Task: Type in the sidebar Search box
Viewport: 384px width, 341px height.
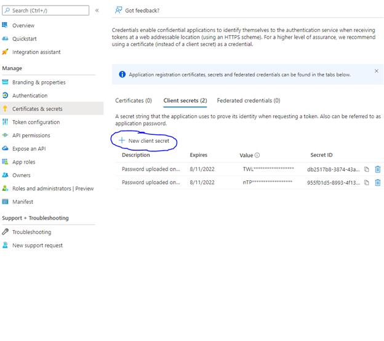Action: click(48, 10)
